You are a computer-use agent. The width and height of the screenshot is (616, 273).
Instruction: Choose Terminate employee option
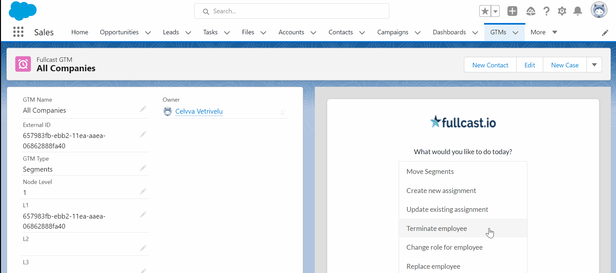coord(463,228)
